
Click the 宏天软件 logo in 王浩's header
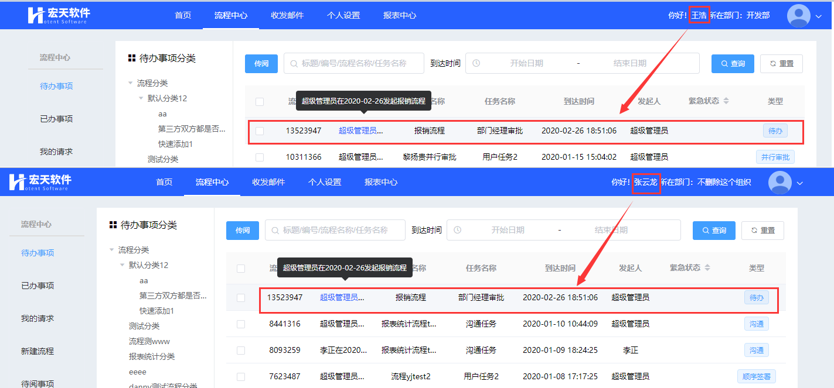tap(59, 15)
